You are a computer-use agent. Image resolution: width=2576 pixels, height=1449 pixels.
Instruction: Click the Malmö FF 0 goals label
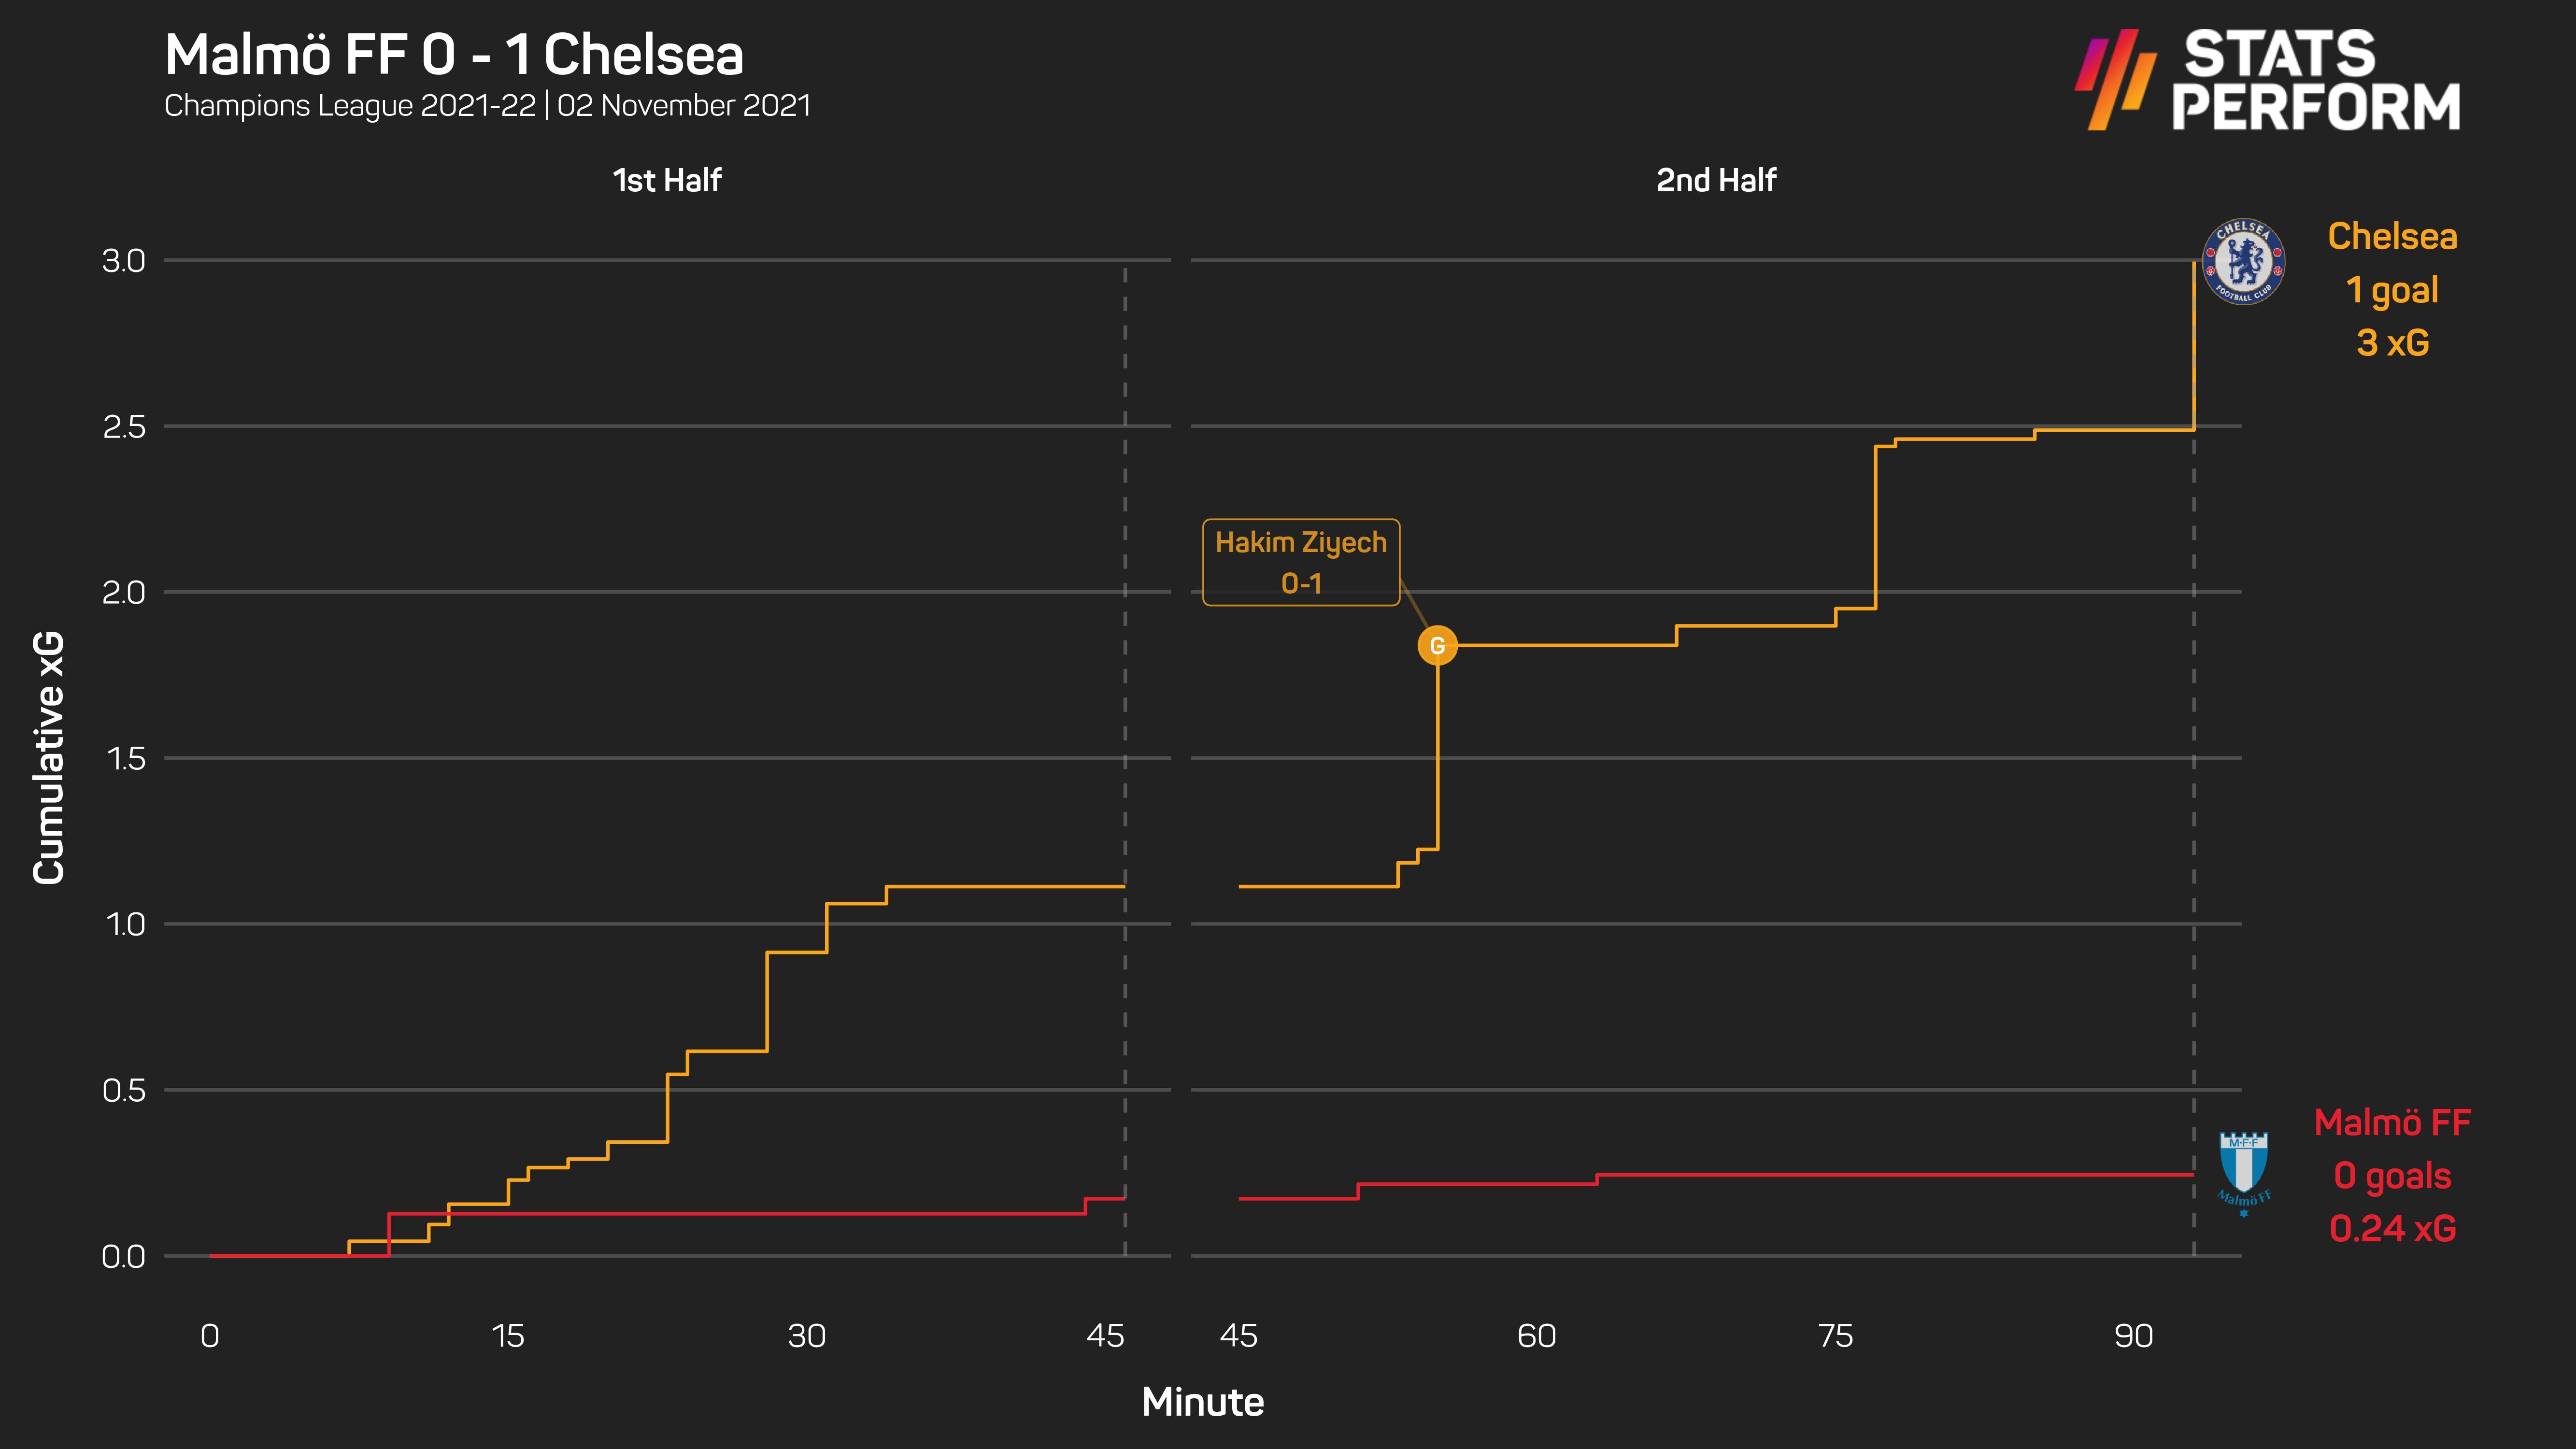[x=2392, y=1176]
